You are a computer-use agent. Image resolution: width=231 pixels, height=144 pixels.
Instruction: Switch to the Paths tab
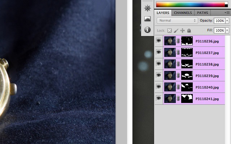(x=202, y=13)
